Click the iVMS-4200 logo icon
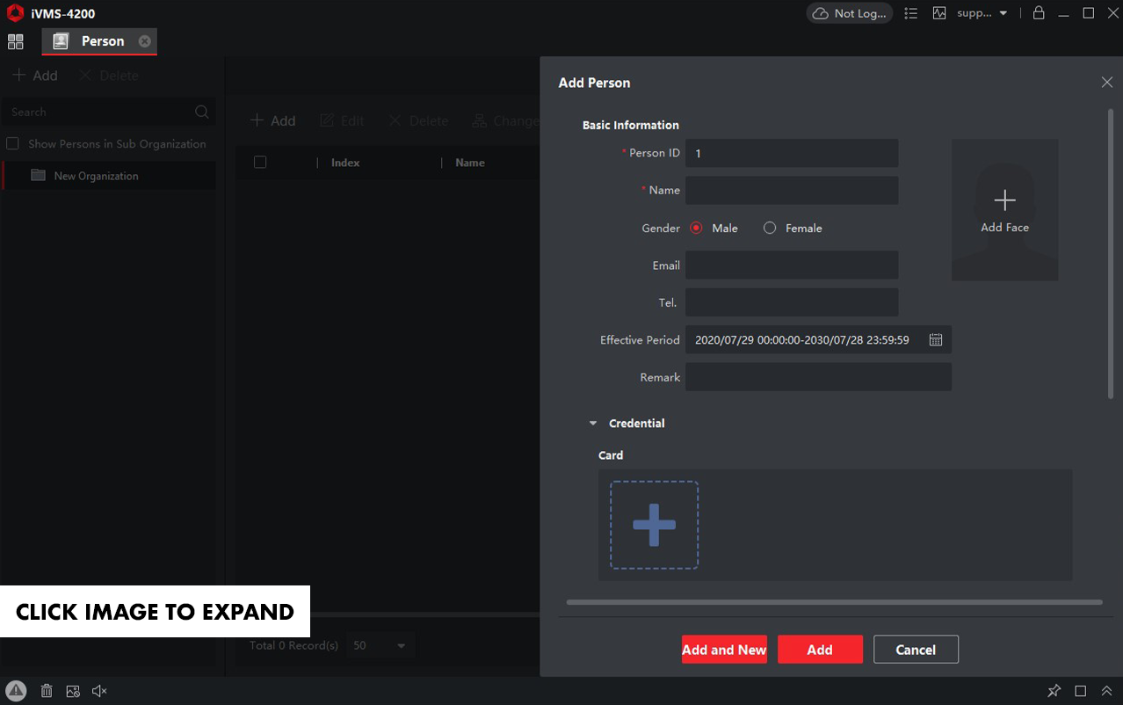This screenshot has height=705, width=1123. coord(15,13)
